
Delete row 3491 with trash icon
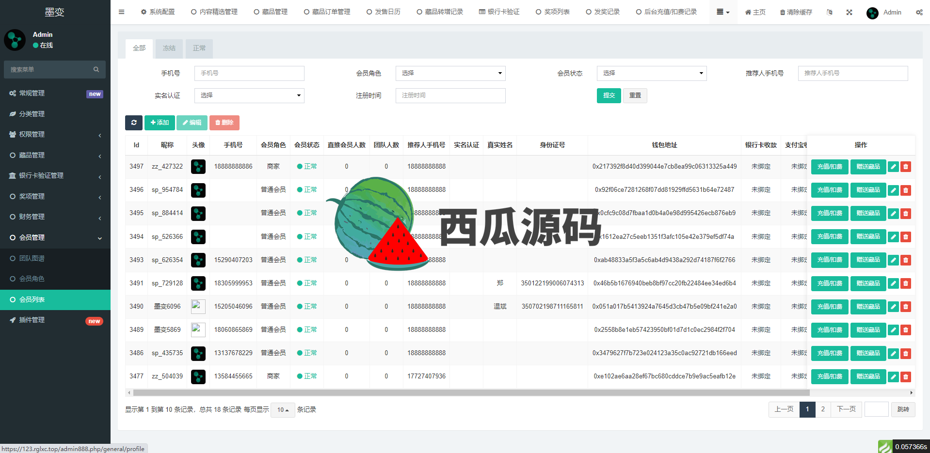click(x=905, y=283)
